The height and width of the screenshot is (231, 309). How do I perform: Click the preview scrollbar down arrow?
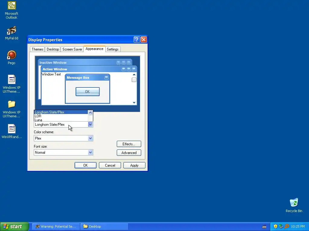pos(134,103)
